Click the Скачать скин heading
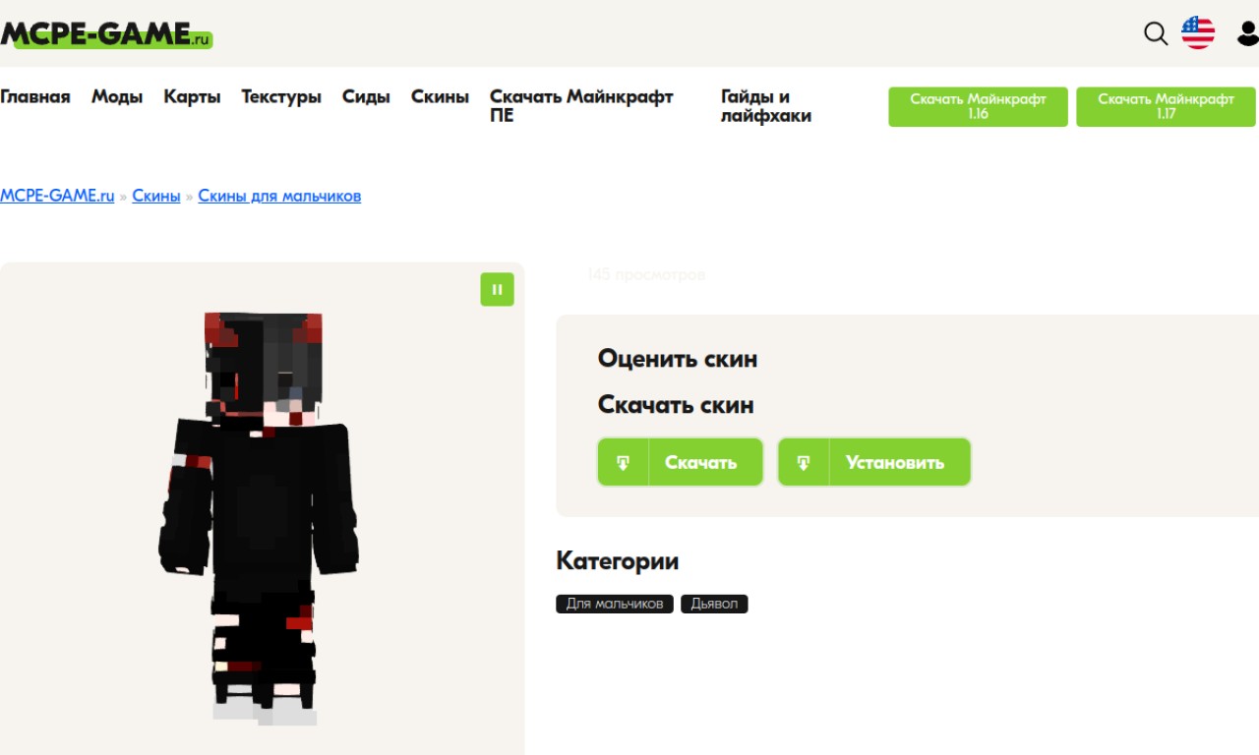Screen dimensions: 1259x755 (x=676, y=405)
